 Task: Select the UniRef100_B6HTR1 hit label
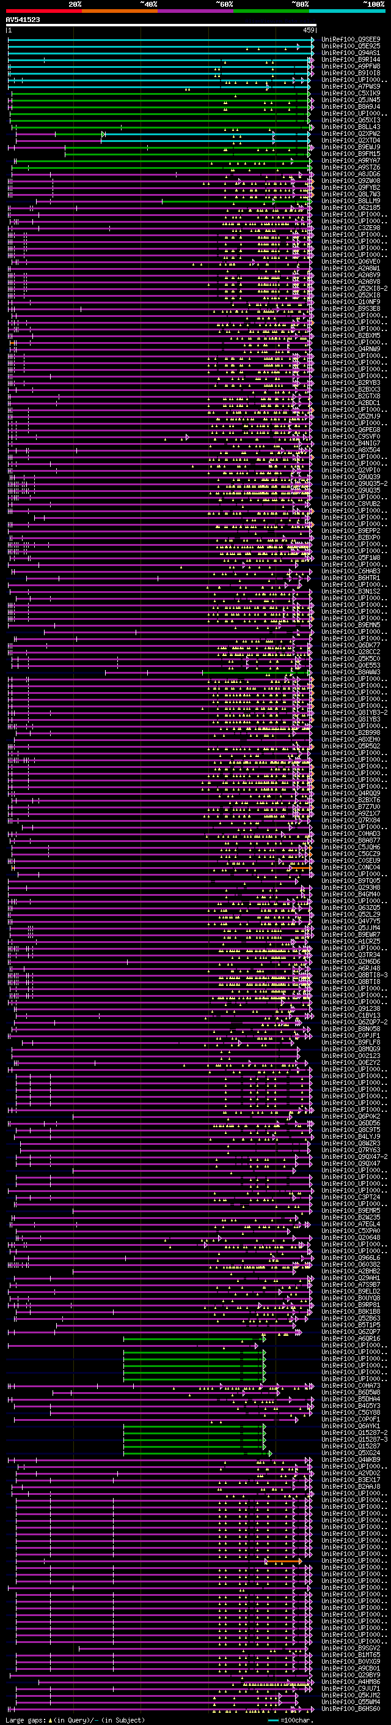[x=351, y=578]
